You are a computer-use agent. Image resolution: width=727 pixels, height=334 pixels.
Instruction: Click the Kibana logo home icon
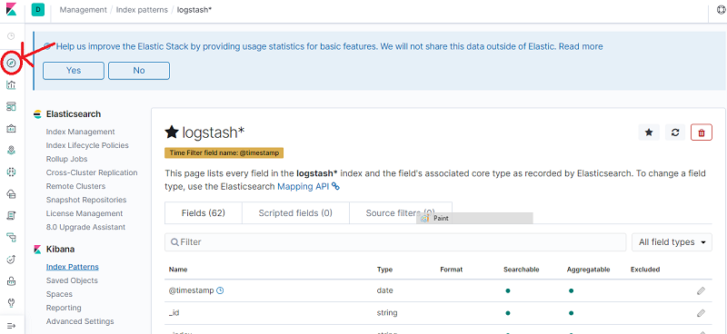pyautogui.click(x=11, y=10)
